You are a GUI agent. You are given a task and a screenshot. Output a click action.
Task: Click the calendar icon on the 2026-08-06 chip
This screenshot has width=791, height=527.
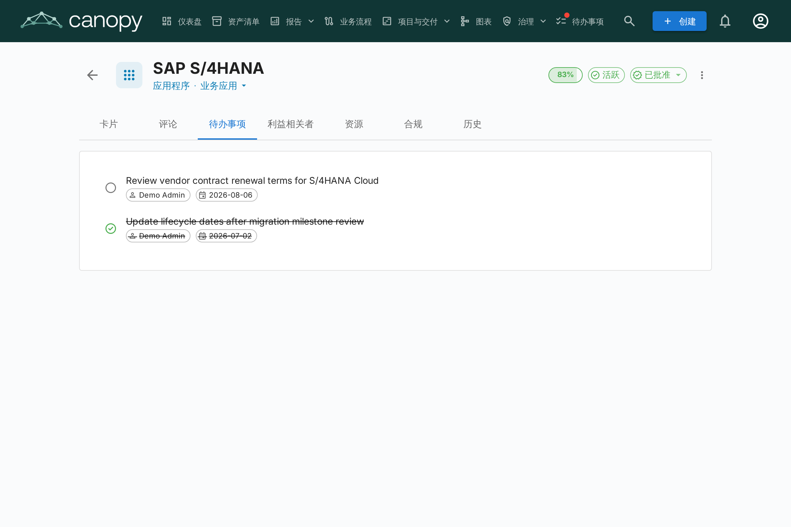pos(202,195)
